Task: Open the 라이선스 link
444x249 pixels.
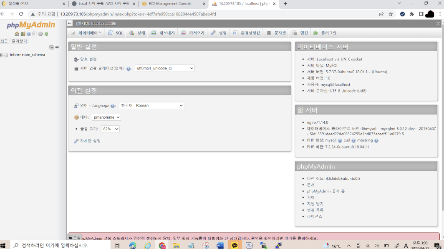Action: pyautogui.click(x=314, y=216)
